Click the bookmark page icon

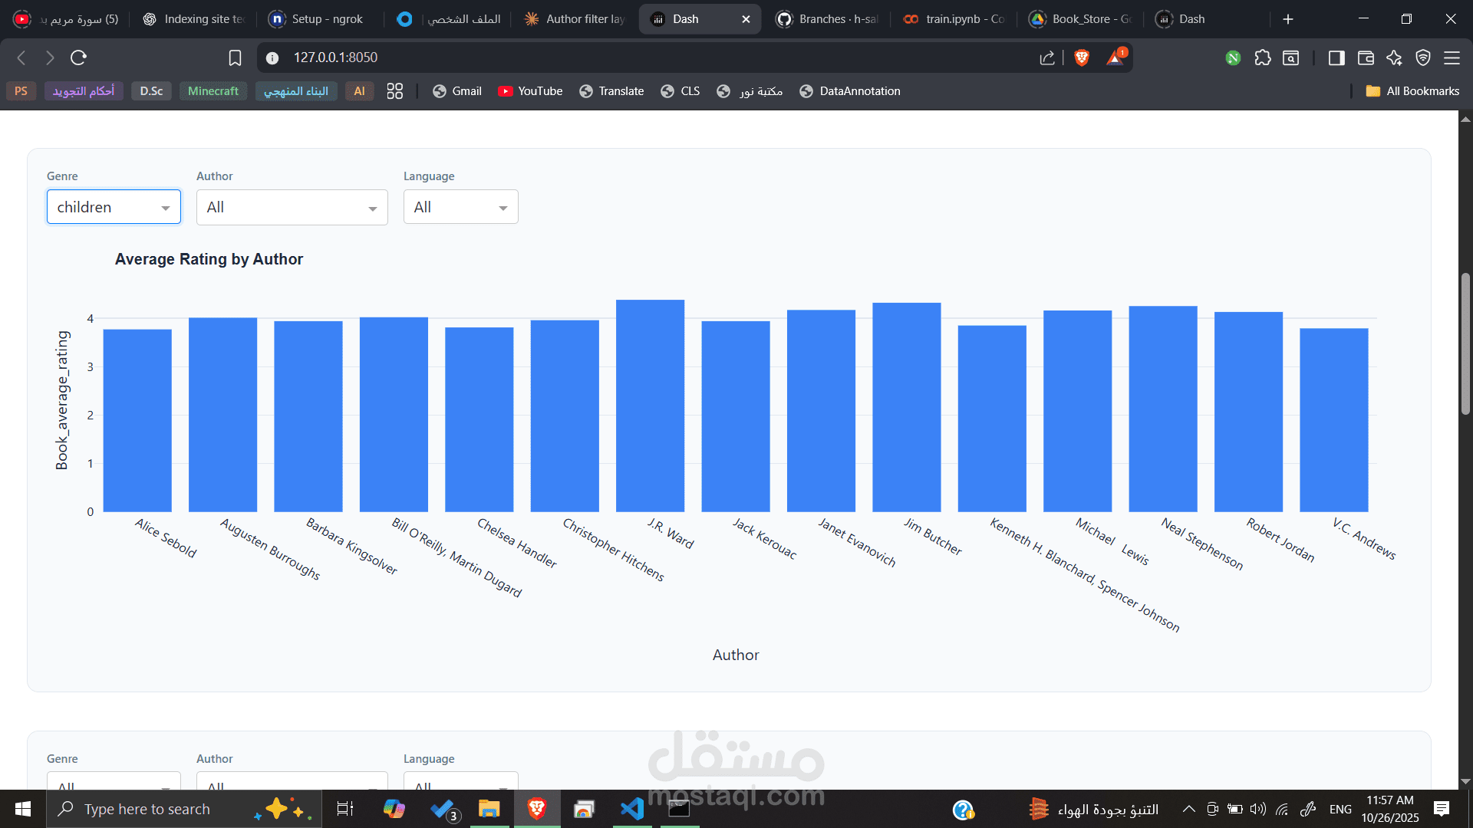tap(235, 58)
